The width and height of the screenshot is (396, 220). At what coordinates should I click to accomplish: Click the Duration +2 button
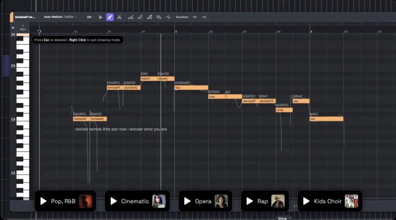(204, 17)
